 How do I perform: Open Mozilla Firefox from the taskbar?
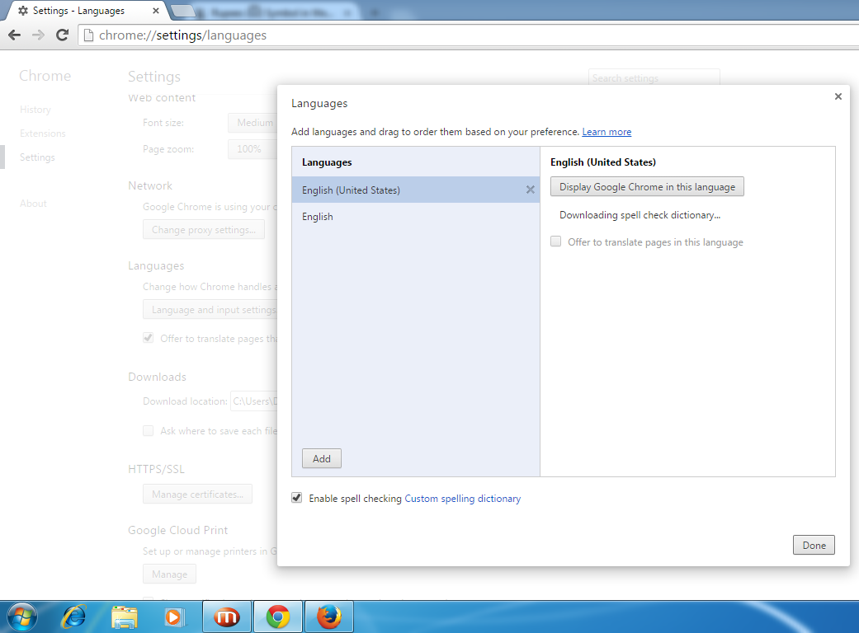tap(328, 617)
